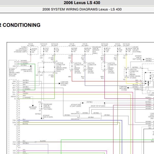Click the 'W/O NAVIGATION' label

point(75,113)
